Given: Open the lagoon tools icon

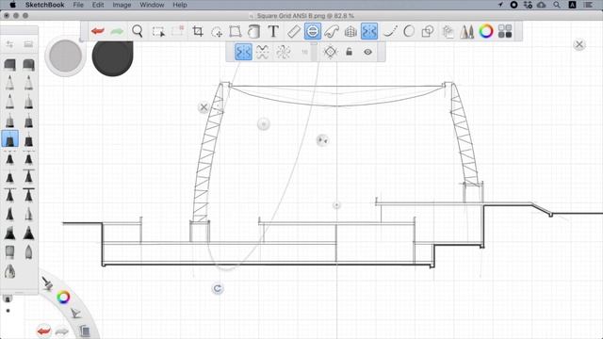Looking at the screenshot, I should coord(76,313).
